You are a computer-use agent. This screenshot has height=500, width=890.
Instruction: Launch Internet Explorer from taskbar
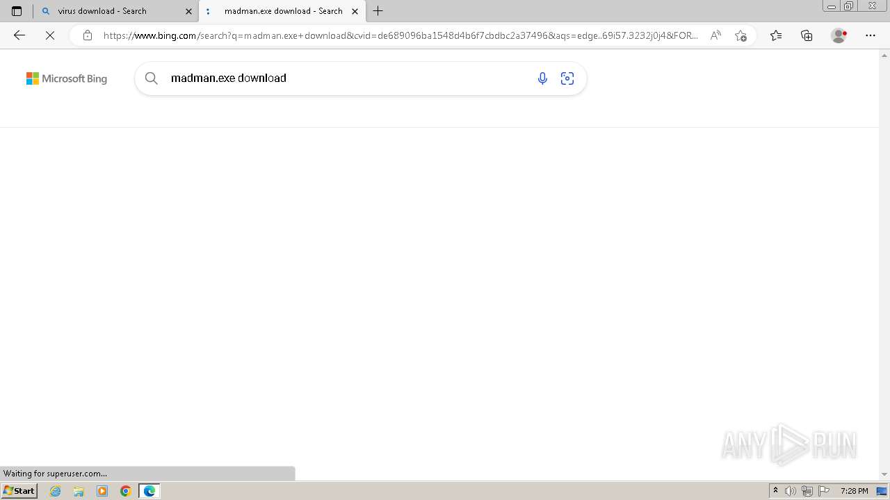click(x=56, y=491)
